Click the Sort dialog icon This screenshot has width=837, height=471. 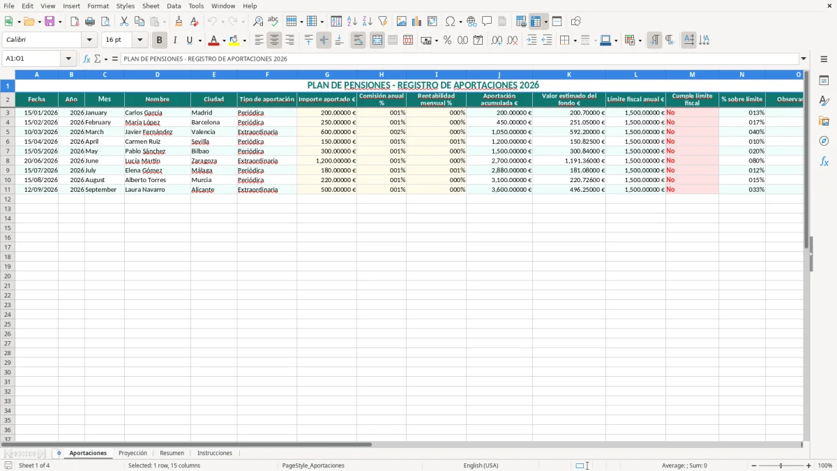(x=336, y=22)
